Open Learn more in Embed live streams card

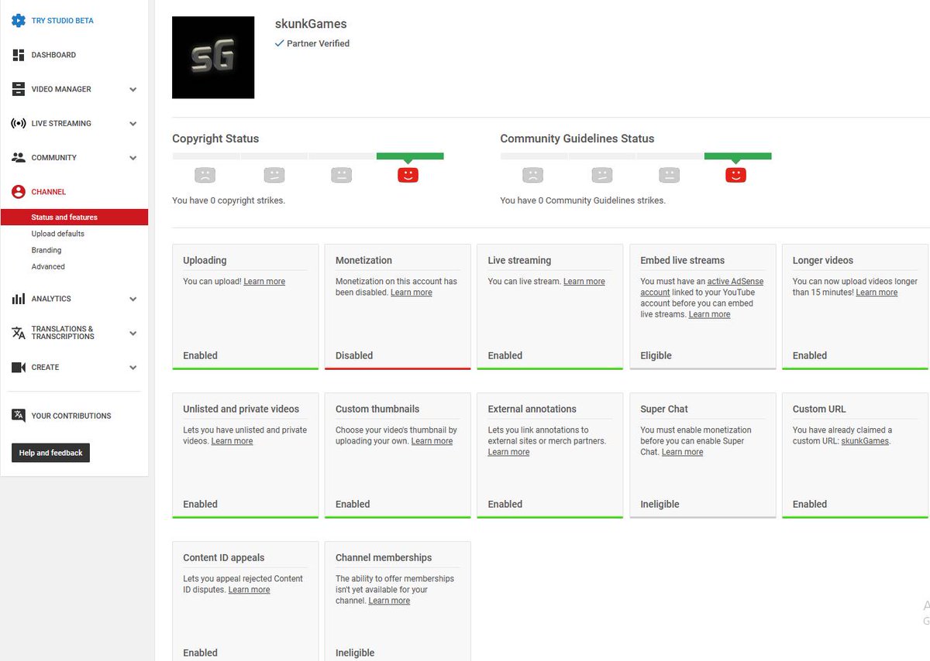click(x=710, y=314)
